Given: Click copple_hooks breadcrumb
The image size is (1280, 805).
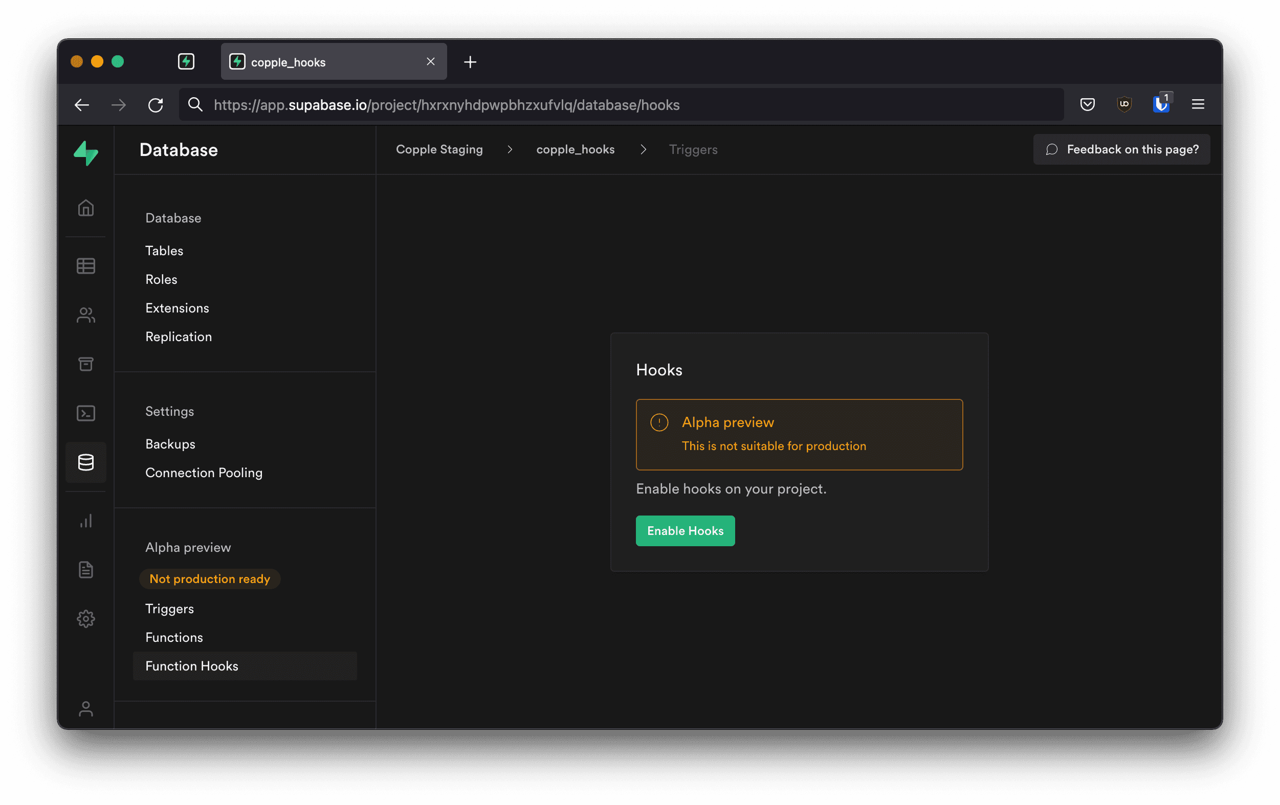Looking at the screenshot, I should (x=575, y=149).
